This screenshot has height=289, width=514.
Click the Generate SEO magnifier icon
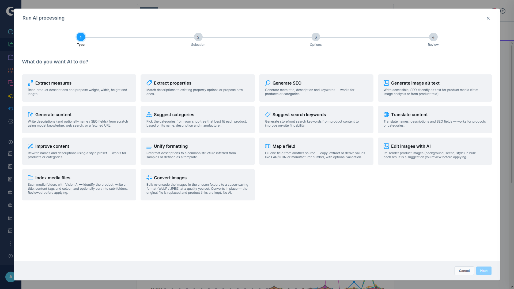268,83
